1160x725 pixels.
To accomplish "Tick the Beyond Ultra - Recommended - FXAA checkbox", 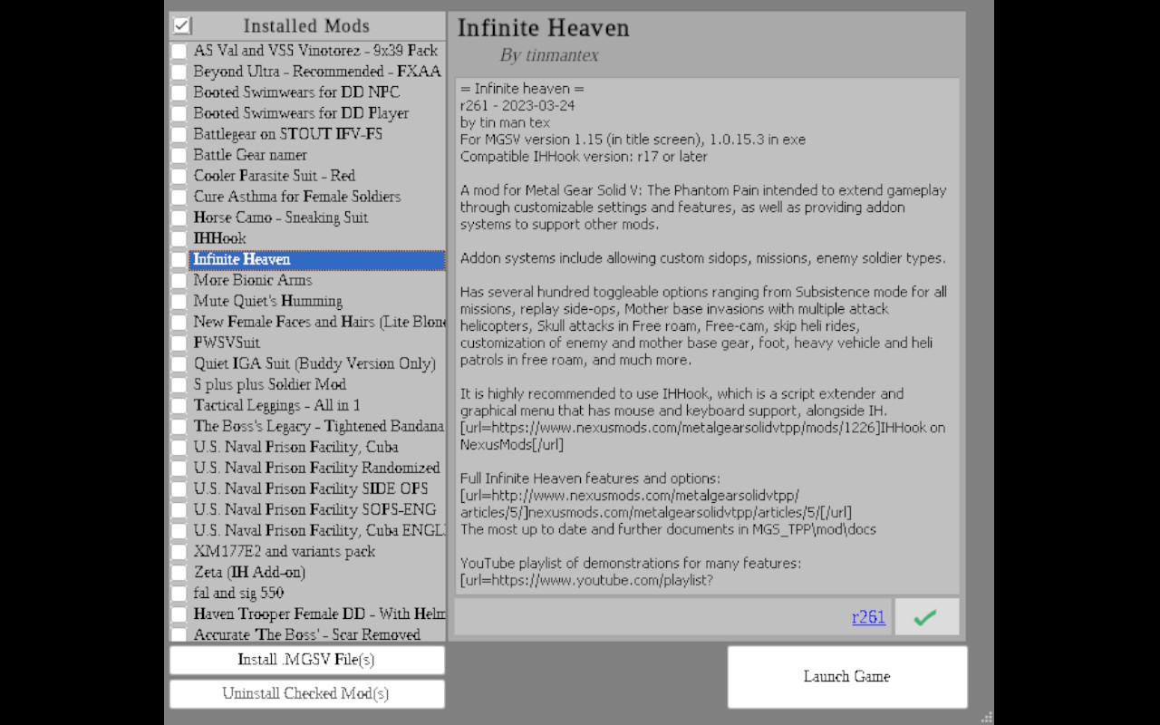I will tap(179, 72).
